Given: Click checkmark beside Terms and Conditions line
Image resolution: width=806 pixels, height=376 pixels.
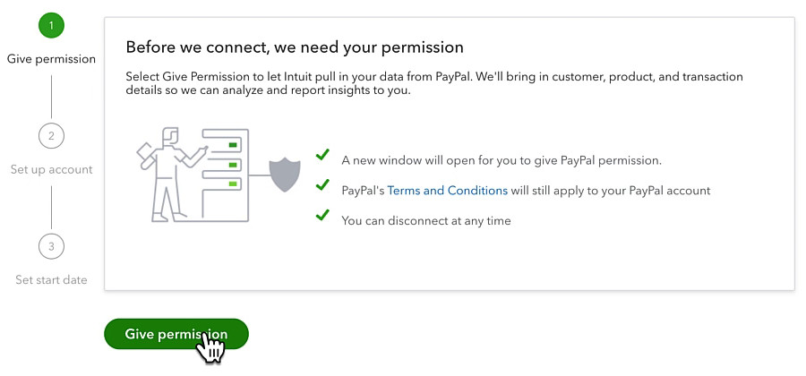Looking at the screenshot, I should tap(322, 184).
